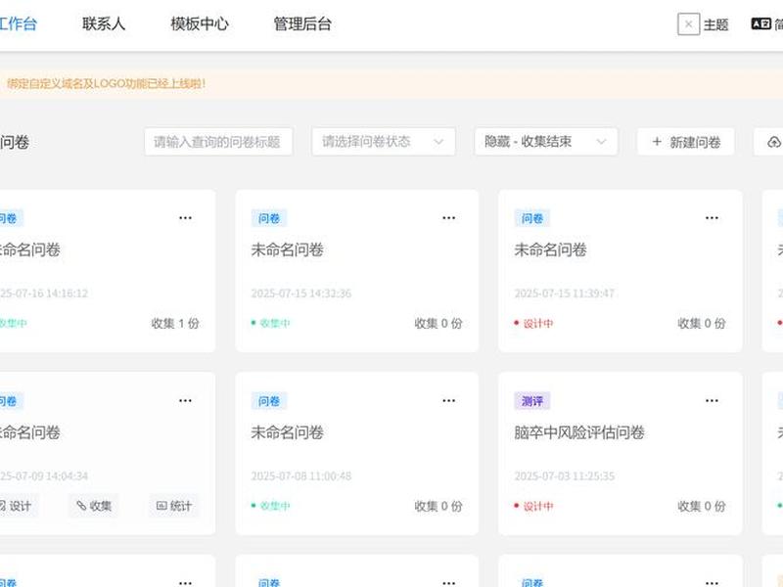This screenshot has width=783, height=587.
Task: Toggle the theme switch box beside 主题
Action: point(688,23)
